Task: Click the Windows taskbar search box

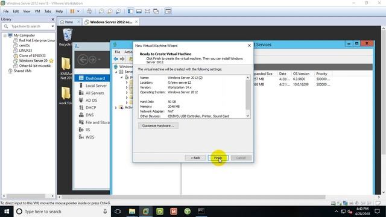Action: (x=62, y=212)
